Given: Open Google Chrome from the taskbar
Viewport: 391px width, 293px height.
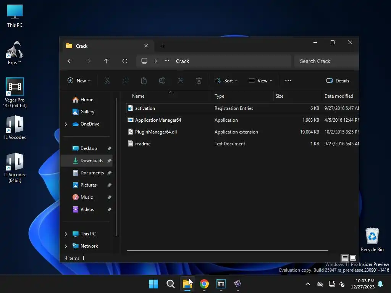Looking at the screenshot, I should [x=204, y=284].
